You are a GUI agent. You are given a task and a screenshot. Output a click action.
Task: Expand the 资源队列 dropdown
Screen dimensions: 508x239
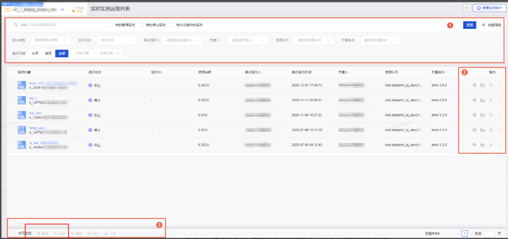[314, 40]
